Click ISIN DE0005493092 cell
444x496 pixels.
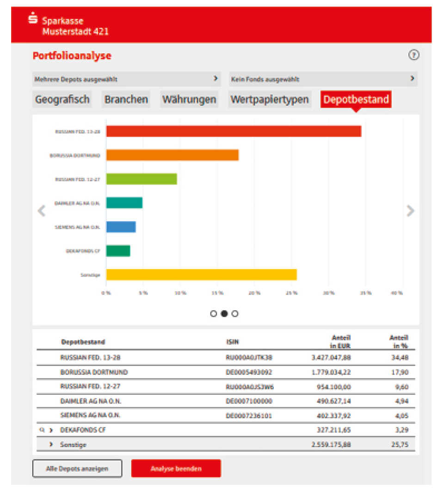click(x=249, y=372)
